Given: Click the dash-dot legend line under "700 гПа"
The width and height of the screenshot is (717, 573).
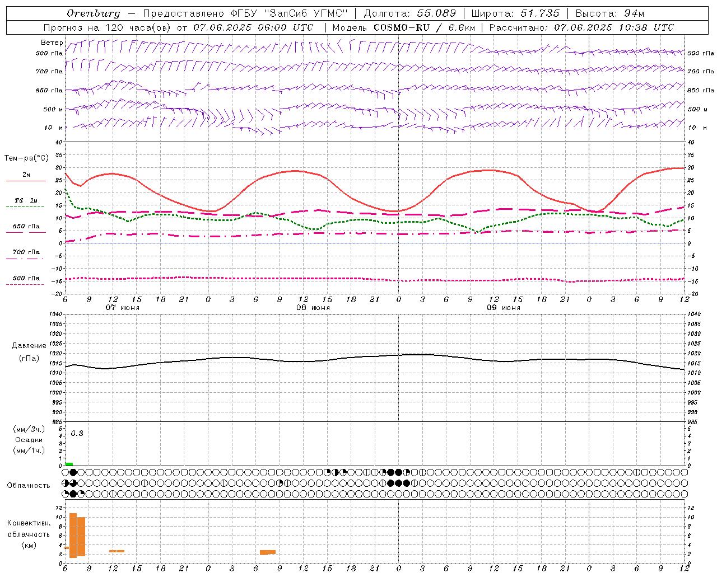Looking at the screenshot, I should click(x=25, y=259).
